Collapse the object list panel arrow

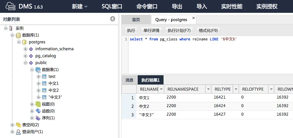pos(112,19)
